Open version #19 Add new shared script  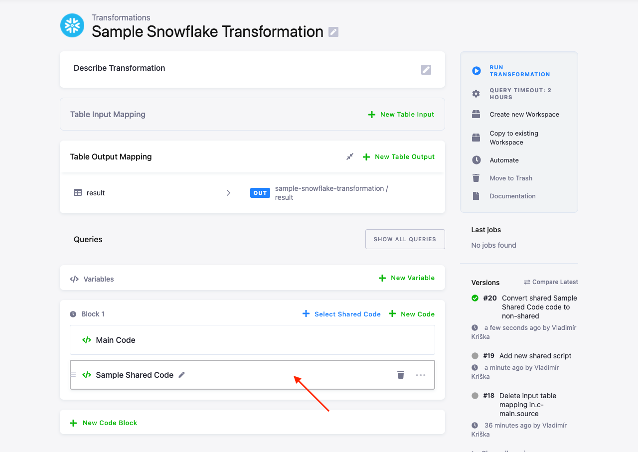coord(535,356)
